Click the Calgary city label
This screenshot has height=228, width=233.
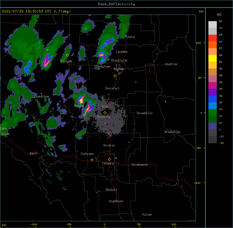[108, 163]
